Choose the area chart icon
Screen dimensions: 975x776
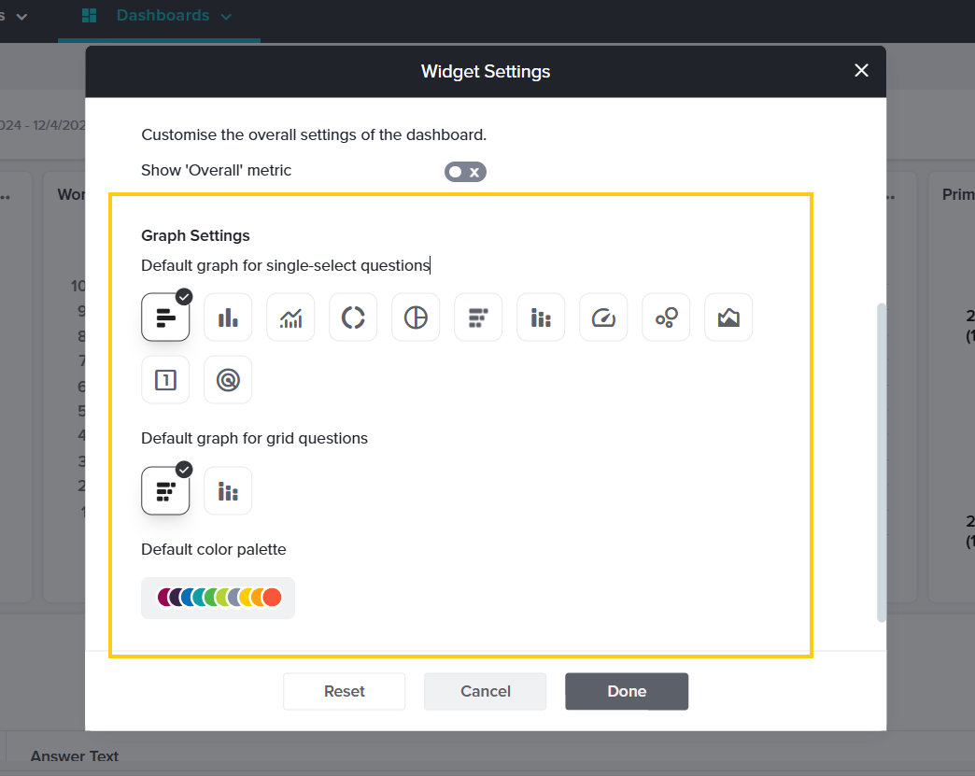728,317
